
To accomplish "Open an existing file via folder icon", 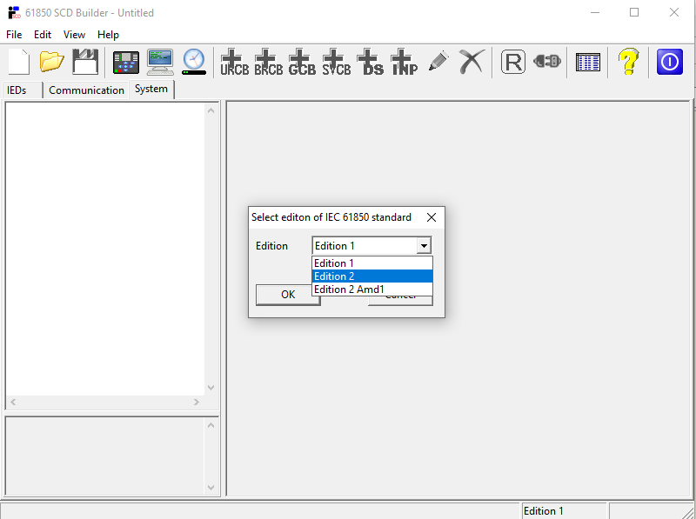I will pyautogui.click(x=51, y=62).
